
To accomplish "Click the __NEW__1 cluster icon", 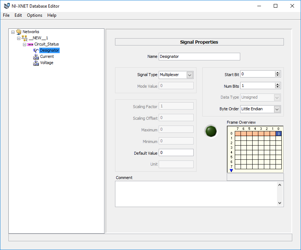I will click(24, 38).
